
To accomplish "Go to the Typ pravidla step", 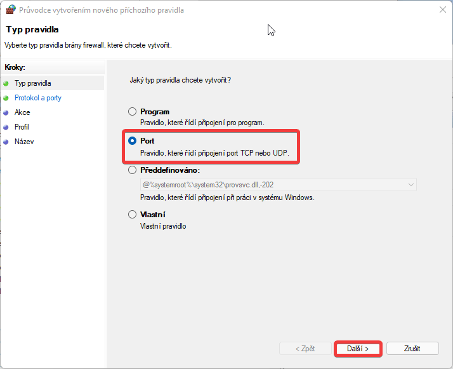I will click(32, 83).
